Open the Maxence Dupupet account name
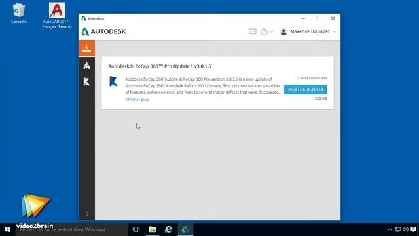419x236 pixels. [x=310, y=31]
